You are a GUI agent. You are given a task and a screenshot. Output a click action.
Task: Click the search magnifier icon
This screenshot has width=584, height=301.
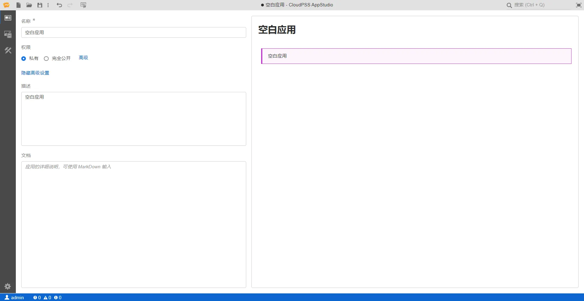point(509,5)
